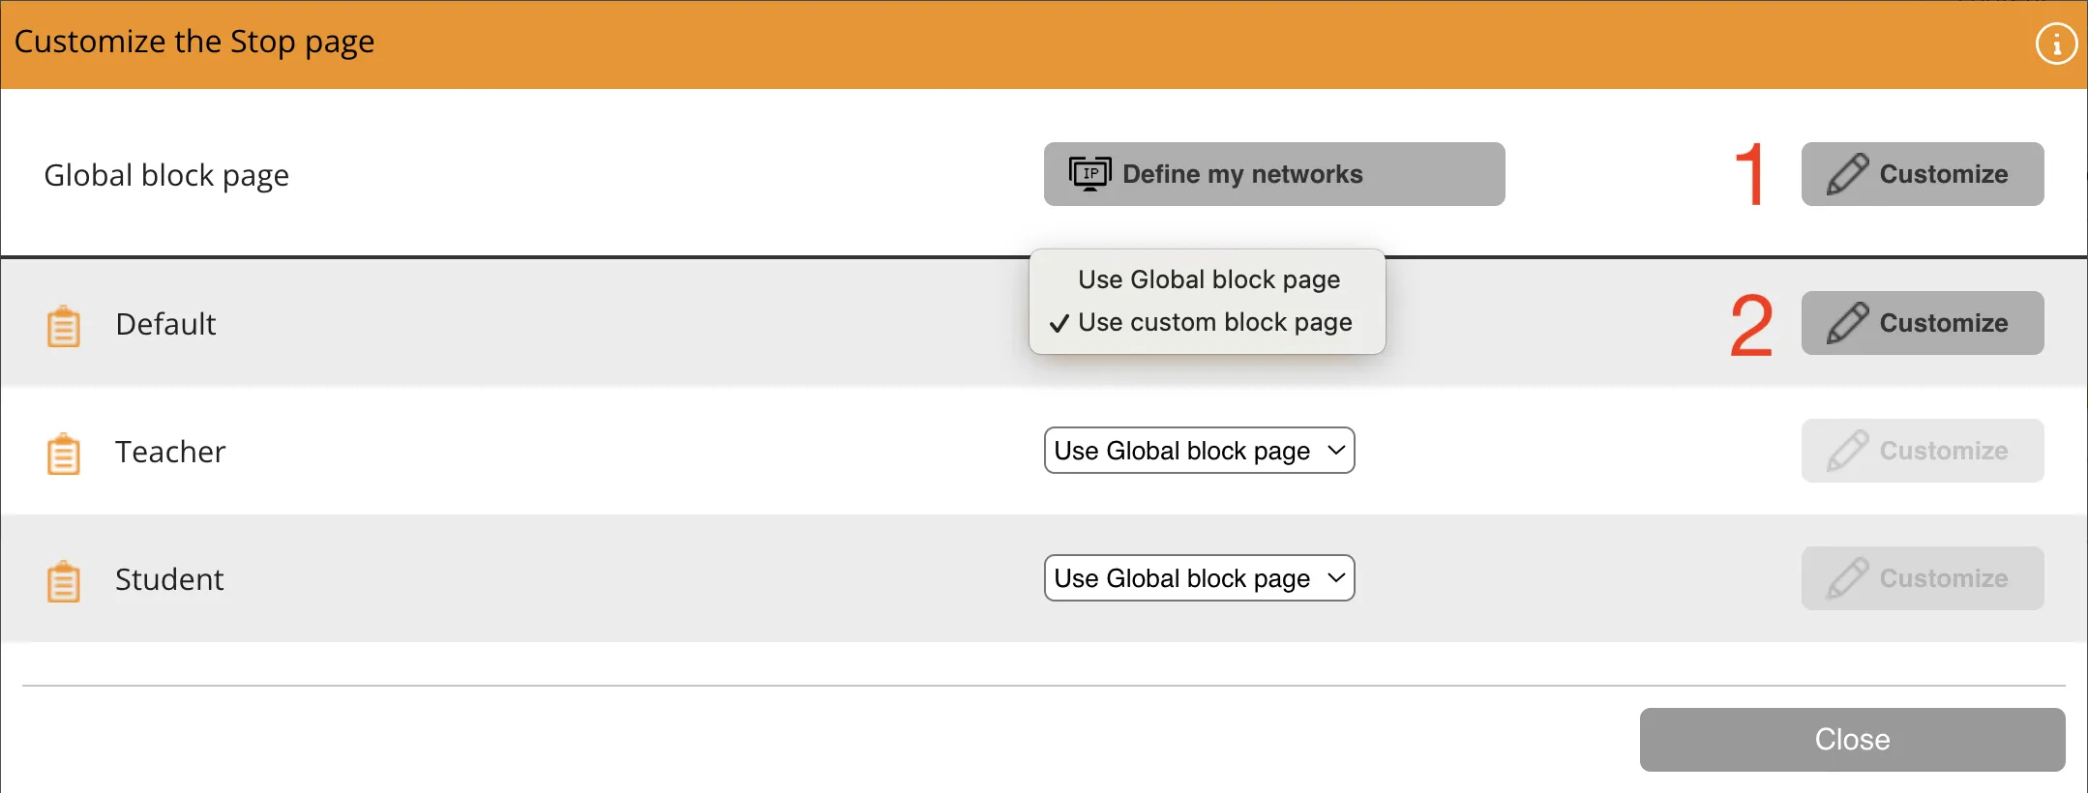Click the Default policy clipboard icon
The image size is (2088, 793).
pyautogui.click(x=64, y=326)
